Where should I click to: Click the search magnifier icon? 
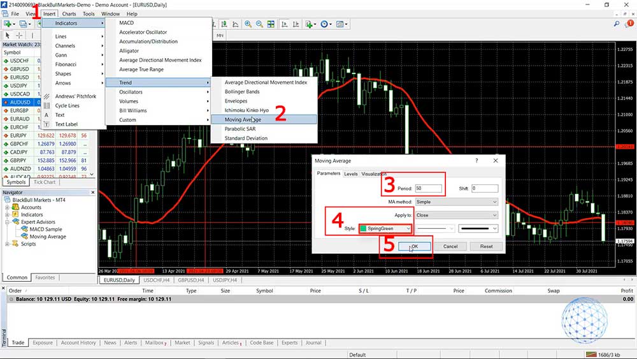616,24
